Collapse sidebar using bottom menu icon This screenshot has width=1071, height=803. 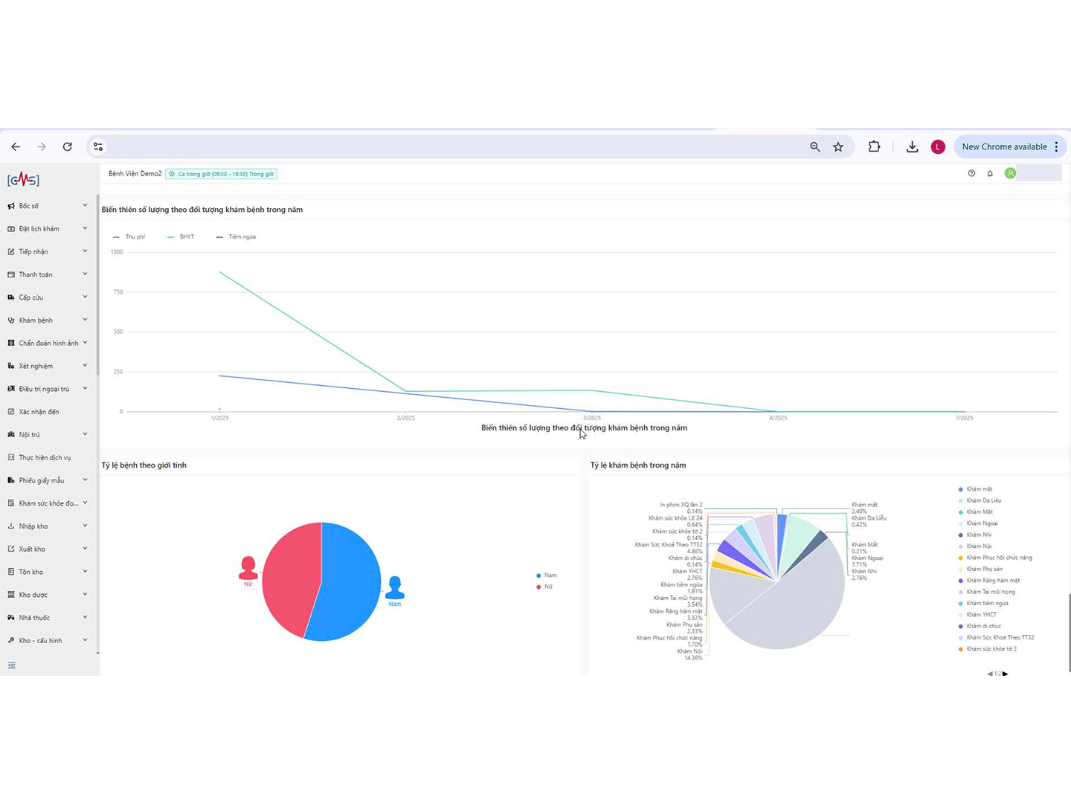point(11,665)
